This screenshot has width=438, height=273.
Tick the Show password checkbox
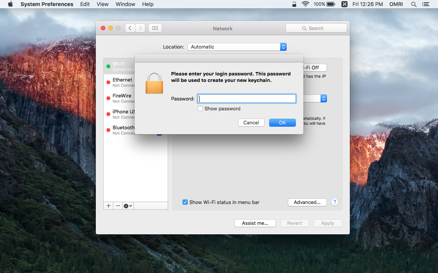tap(200, 109)
